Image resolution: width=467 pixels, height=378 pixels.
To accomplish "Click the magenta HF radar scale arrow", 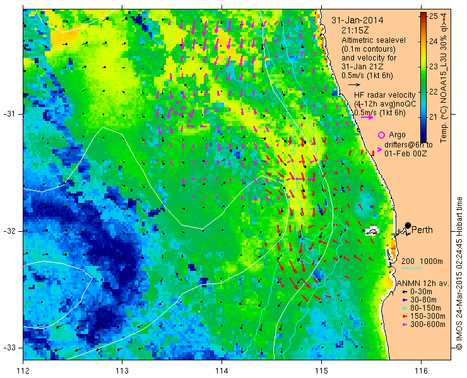I will click(x=367, y=117).
